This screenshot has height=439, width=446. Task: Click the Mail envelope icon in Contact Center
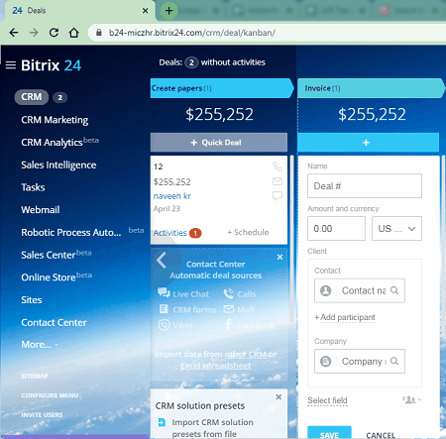[x=229, y=309]
